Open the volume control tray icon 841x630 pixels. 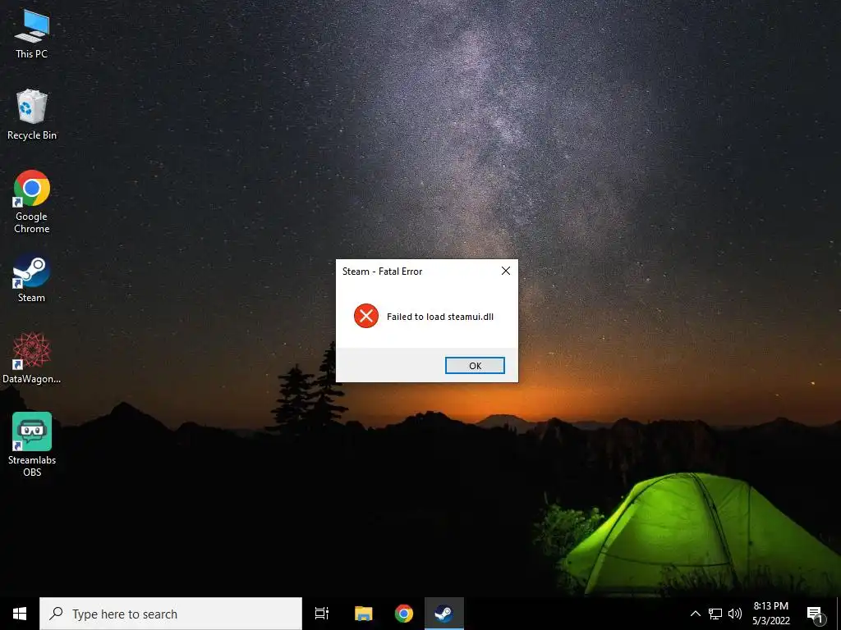point(735,614)
